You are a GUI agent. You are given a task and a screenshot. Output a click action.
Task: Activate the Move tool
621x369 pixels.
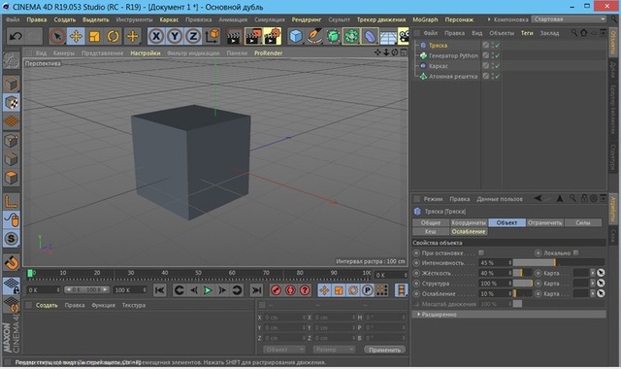(x=76, y=37)
